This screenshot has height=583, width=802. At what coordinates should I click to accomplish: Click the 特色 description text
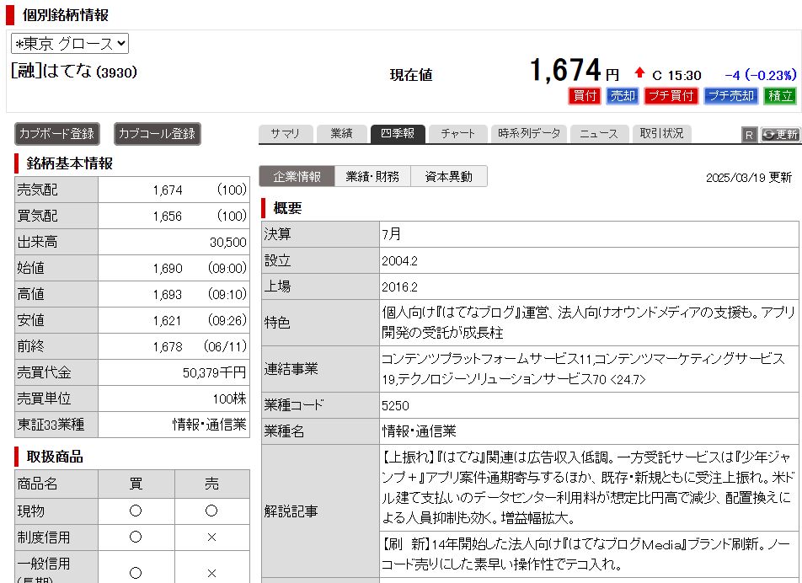(x=588, y=323)
